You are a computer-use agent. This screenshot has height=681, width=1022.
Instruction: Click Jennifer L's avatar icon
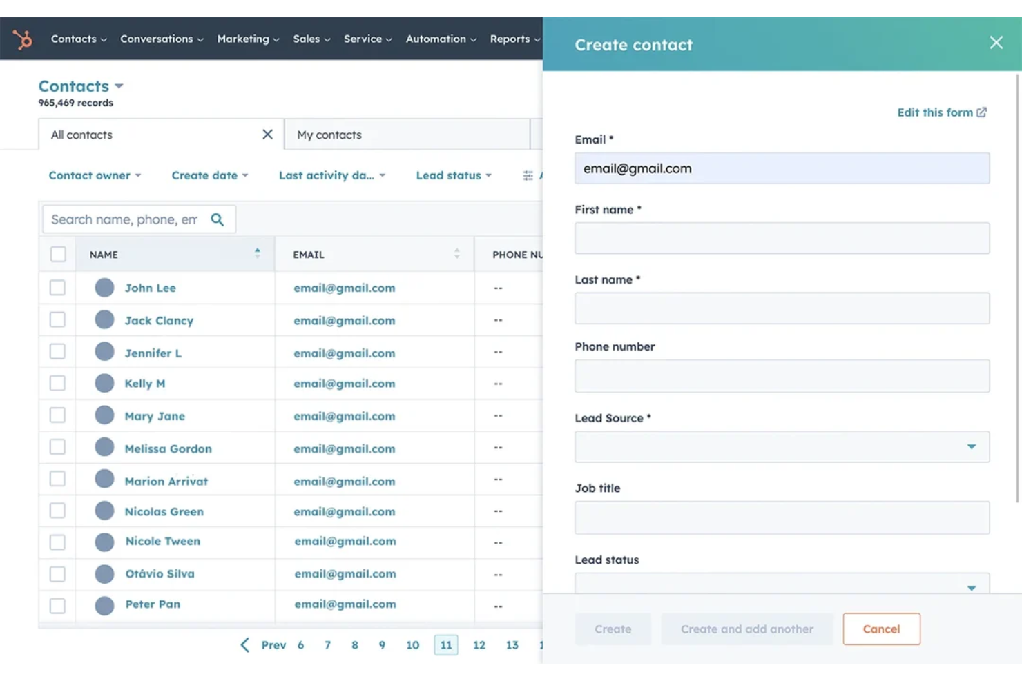point(104,352)
